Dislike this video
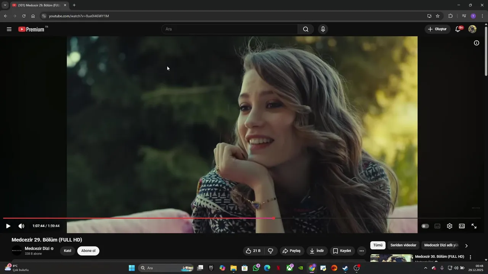The image size is (488, 274). click(x=271, y=251)
